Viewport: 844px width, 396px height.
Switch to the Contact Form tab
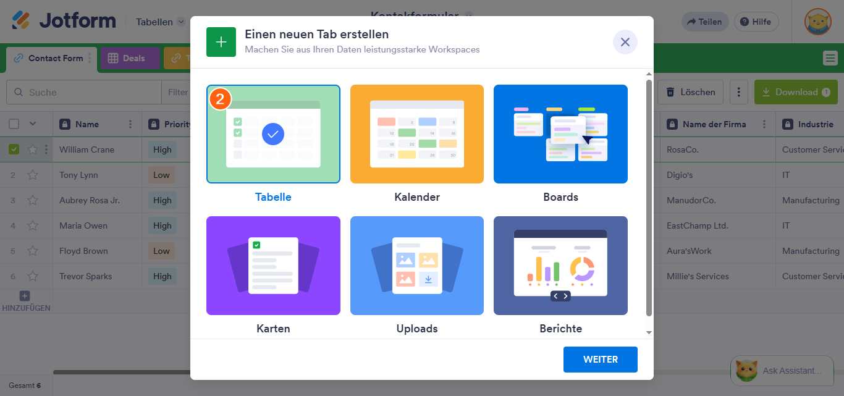[x=56, y=59]
